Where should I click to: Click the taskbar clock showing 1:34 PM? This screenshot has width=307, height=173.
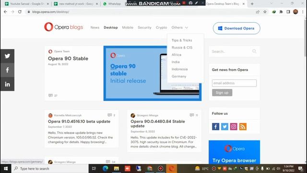[288, 169]
